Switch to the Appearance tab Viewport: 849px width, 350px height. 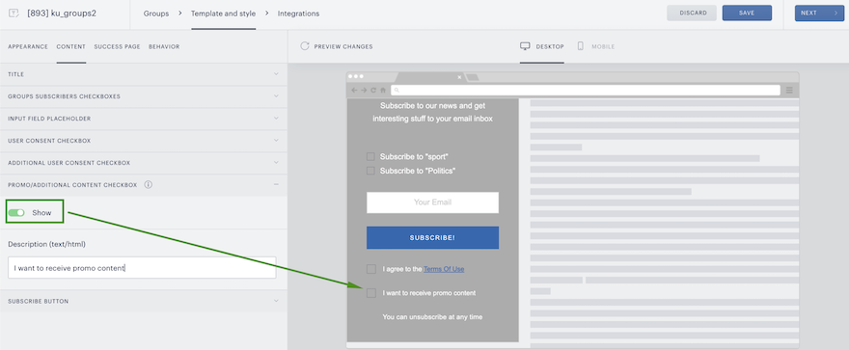pyautogui.click(x=28, y=46)
